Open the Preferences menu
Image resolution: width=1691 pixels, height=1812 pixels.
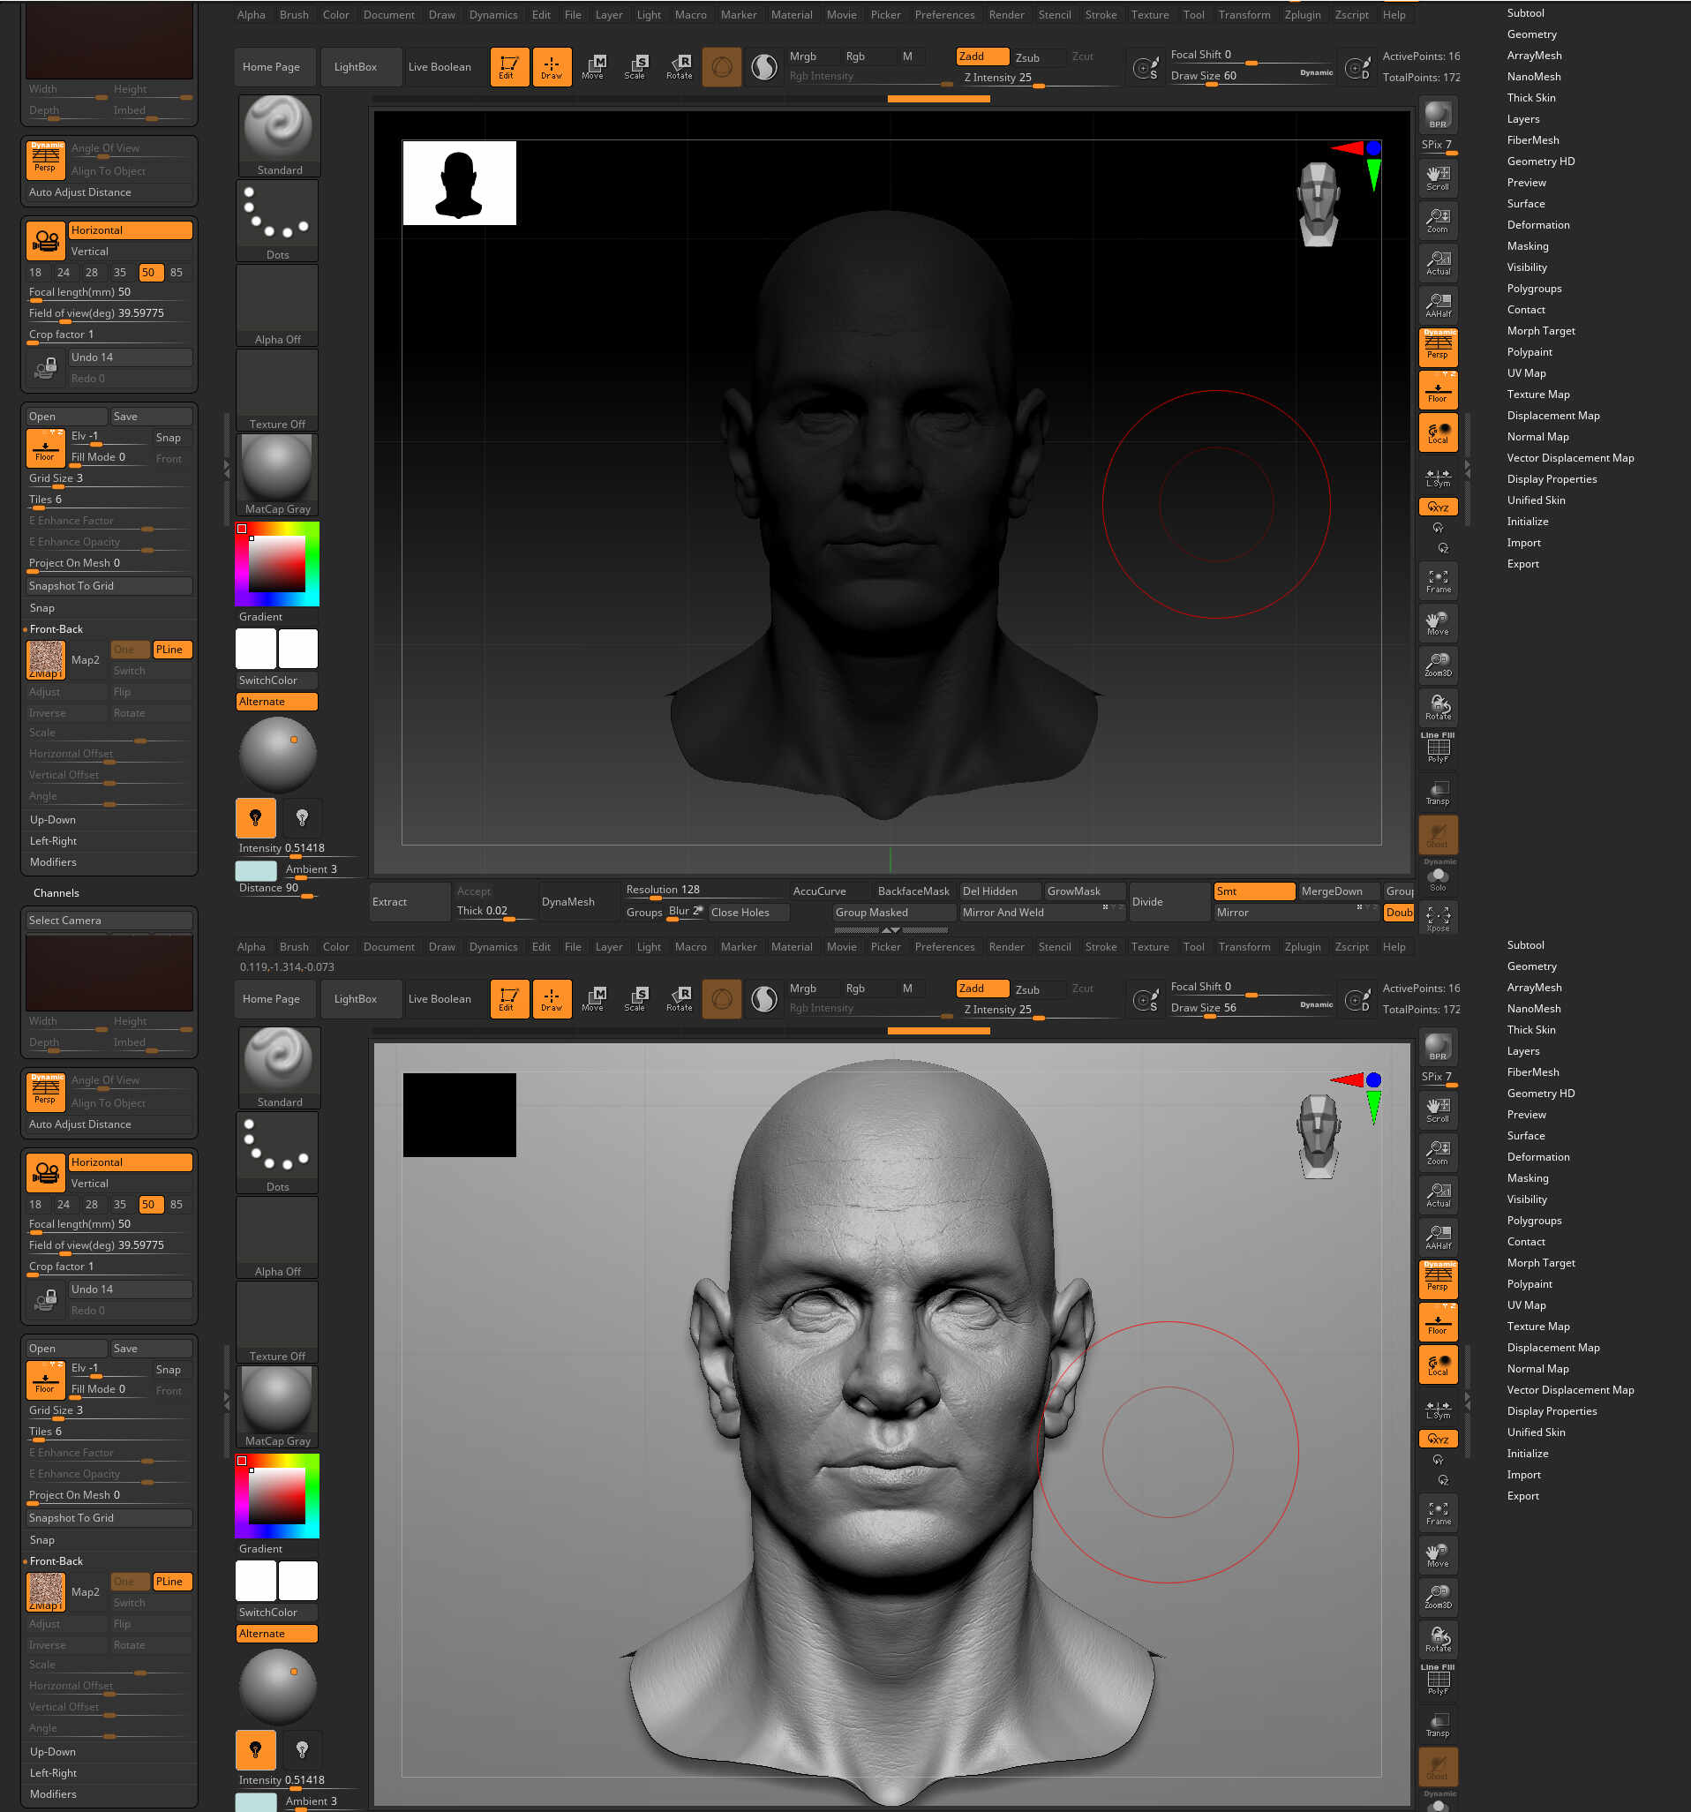pyautogui.click(x=944, y=15)
